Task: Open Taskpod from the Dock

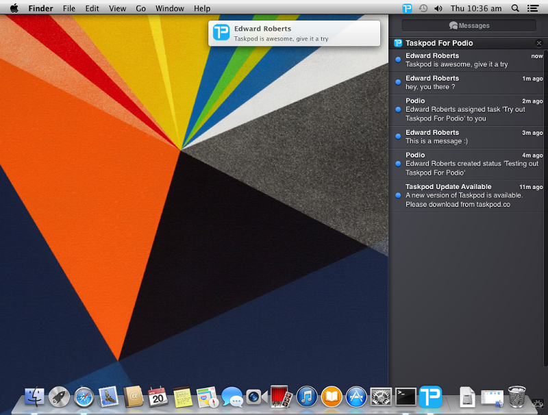Action: coord(430,397)
